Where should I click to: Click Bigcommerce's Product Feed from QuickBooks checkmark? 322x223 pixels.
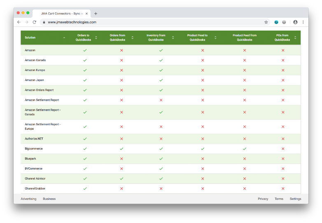coord(244,149)
